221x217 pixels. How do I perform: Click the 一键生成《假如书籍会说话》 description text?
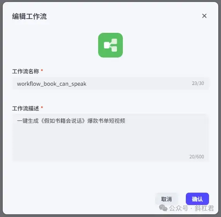[52, 121]
